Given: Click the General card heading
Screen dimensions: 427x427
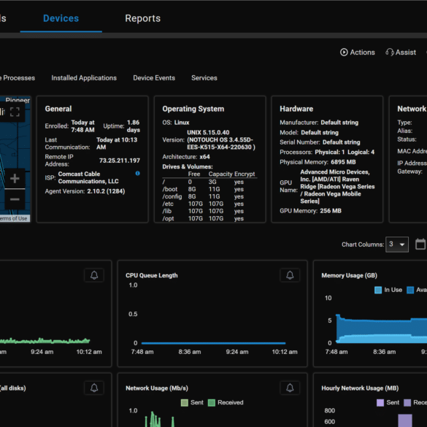Looking at the screenshot, I should [58, 109].
